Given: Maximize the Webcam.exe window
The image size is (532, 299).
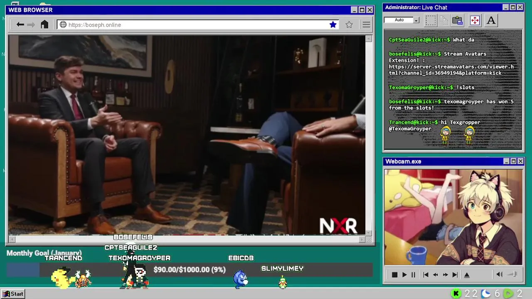Looking at the screenshot, I should tap(513, 161).
